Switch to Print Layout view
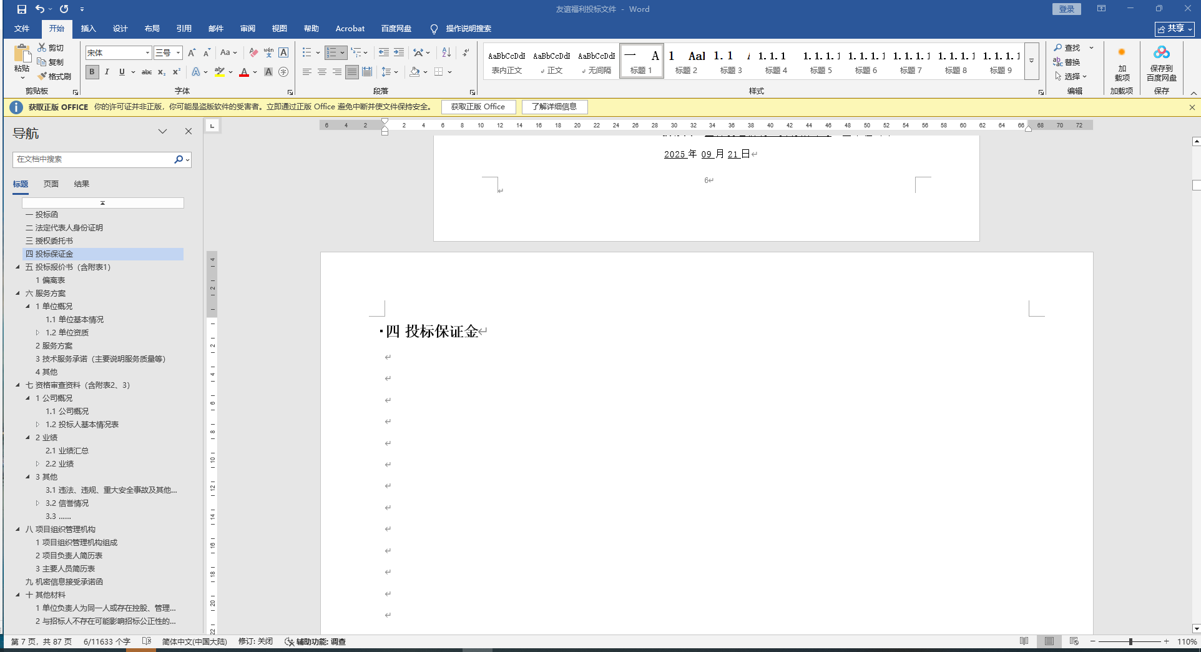The image size is (1201, 652). click(1049, 641)
